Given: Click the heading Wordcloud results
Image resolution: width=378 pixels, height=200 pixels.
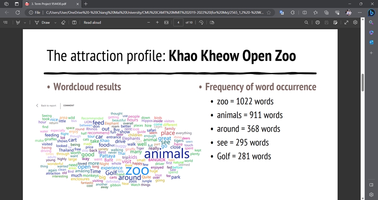Looking at the screenshot, I should pyautogui.click(x=87, y=87).
